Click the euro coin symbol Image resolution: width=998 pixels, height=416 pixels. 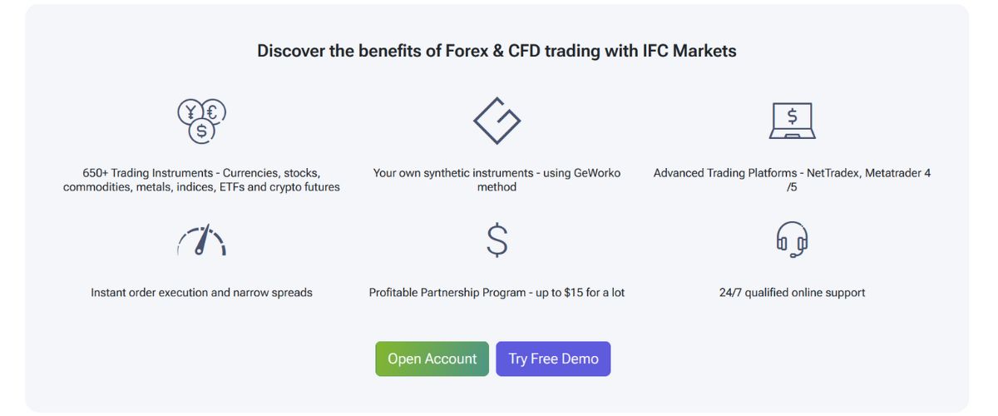tap(213, 111)
